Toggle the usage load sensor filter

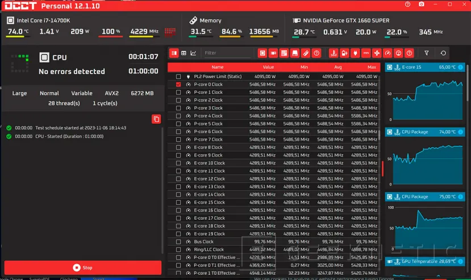(x=399, y=53)
